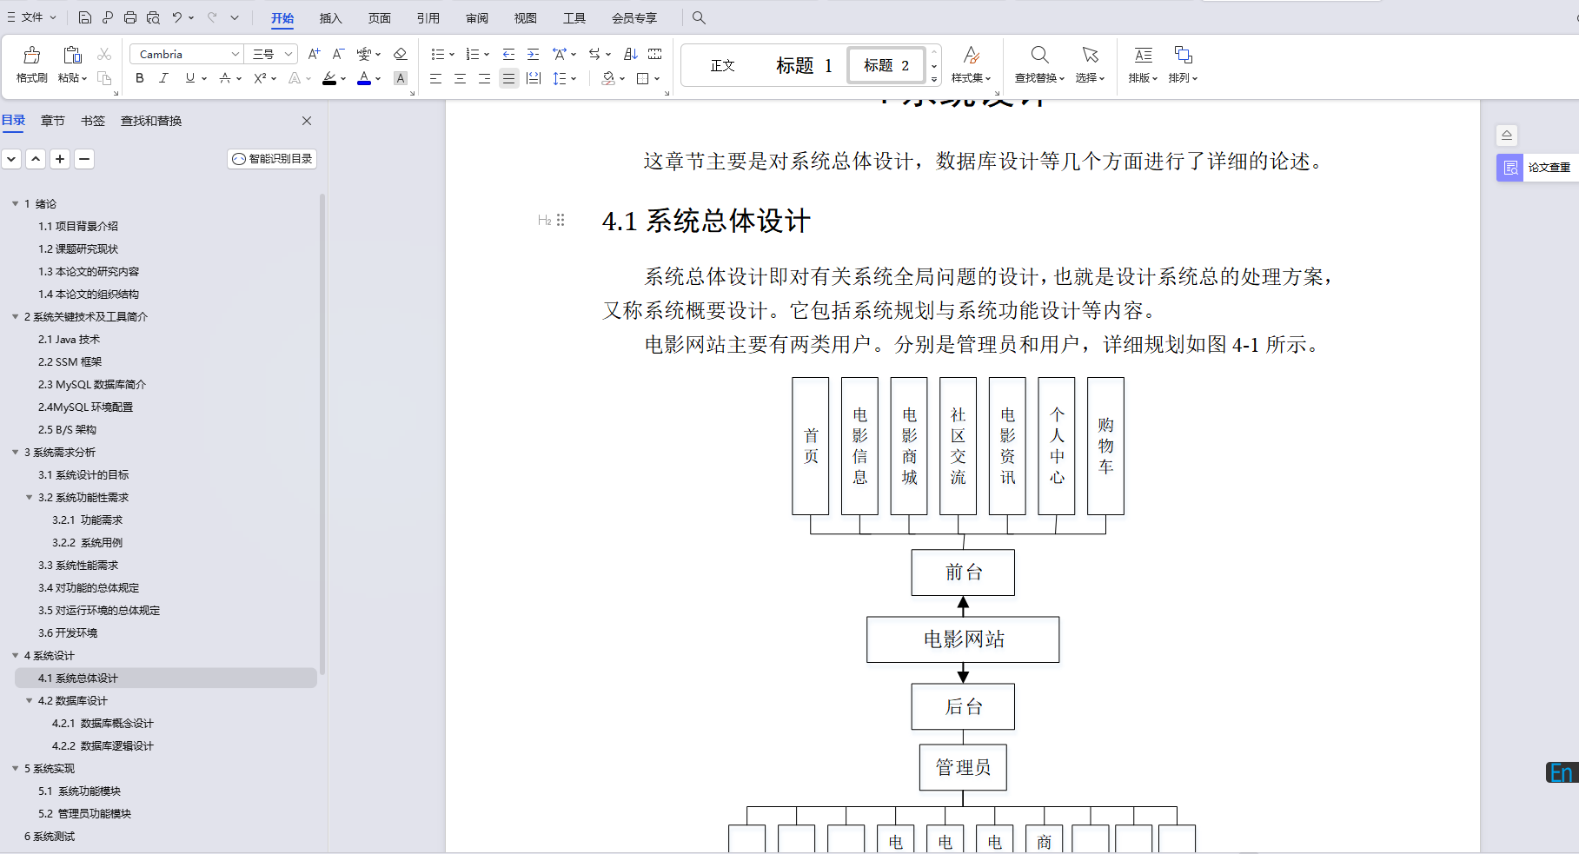Apply the 正文 (body) style
The image size is (1579, 854).
pos(722,65)
